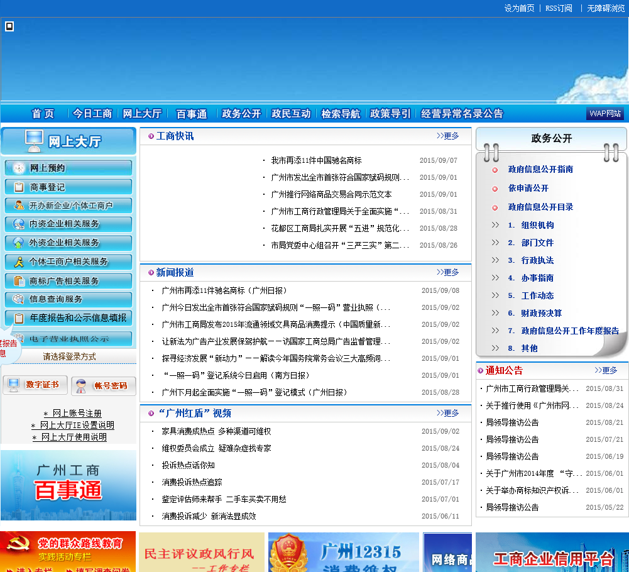Click the clock icon beside 网上预约

pos(18,168)
